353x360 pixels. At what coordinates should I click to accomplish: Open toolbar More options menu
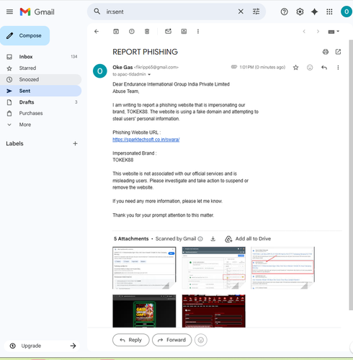point(198,32)
